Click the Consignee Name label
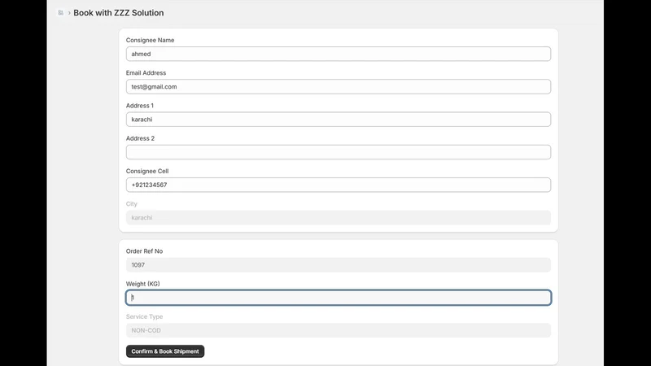651x366 pixels. (x=150, y=40)
